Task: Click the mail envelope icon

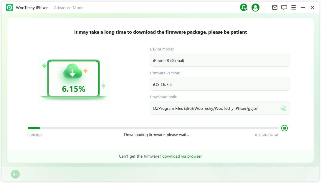Action: [x=275, y=8]
